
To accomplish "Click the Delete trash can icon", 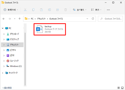I will pyautogui.click(x=65, y=10).
